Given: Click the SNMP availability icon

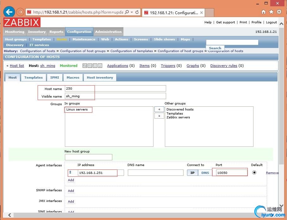Looking at the screenshot, I should point(90,66).
